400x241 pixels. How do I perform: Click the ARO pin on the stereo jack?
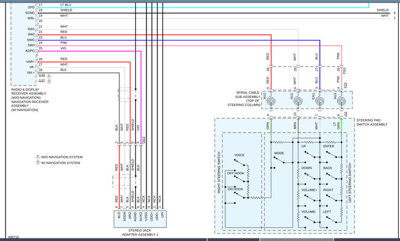tap(130, 216)
